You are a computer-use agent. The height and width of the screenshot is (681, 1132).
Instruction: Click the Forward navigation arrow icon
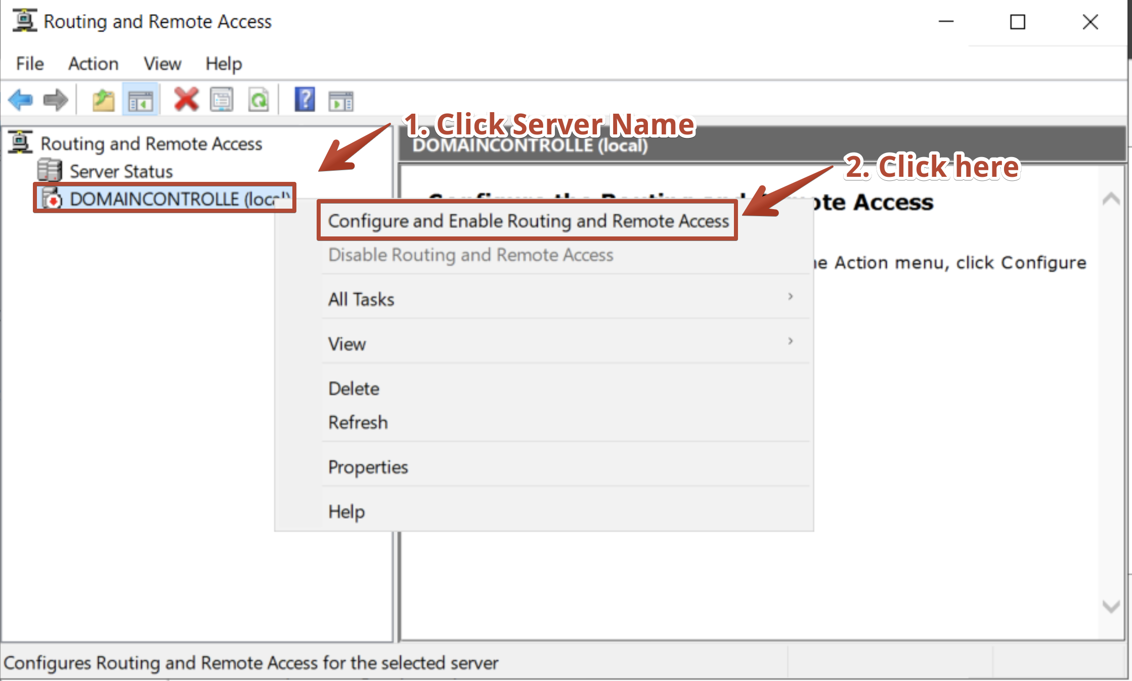55,100
